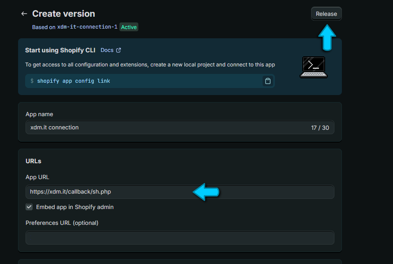Click the 'App URL' label
This screenshot has width=393, height=264.
point(37,177)
